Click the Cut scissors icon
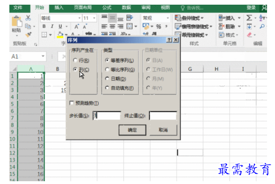This screenshot has width=275, height=184. 28,18
